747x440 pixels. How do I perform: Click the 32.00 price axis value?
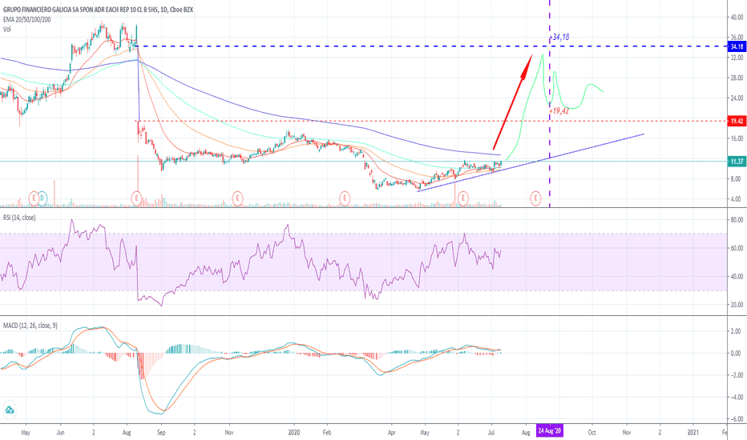pyautogui.click(x=737, y=57)
